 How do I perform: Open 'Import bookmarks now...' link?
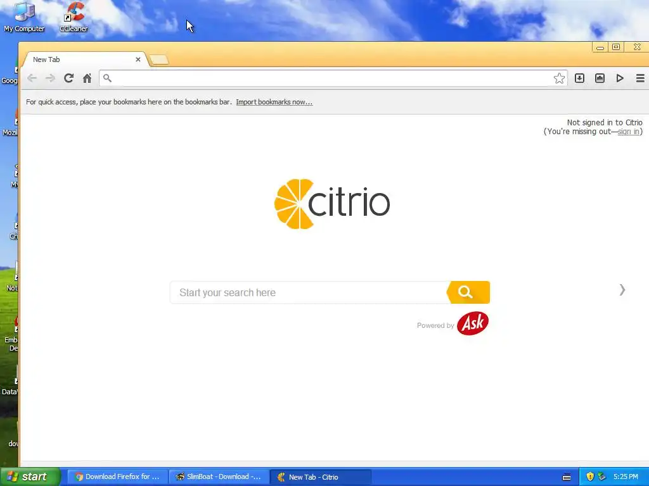[x=274, y=102]
